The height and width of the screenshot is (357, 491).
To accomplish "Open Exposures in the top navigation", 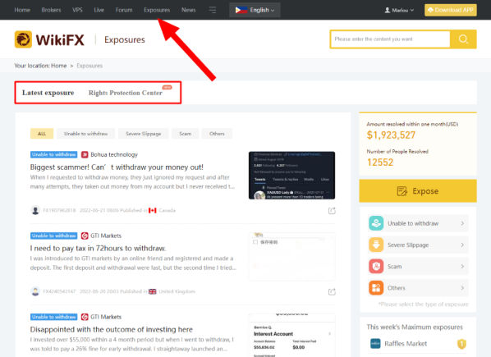I will click(157, 10).
